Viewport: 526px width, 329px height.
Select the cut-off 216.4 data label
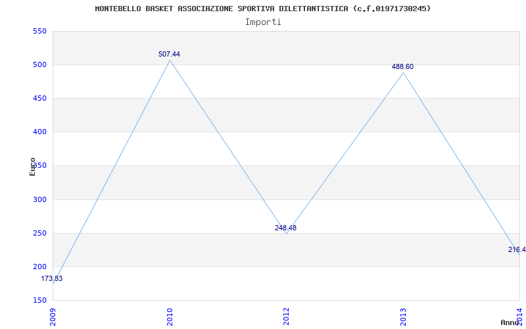517,249
